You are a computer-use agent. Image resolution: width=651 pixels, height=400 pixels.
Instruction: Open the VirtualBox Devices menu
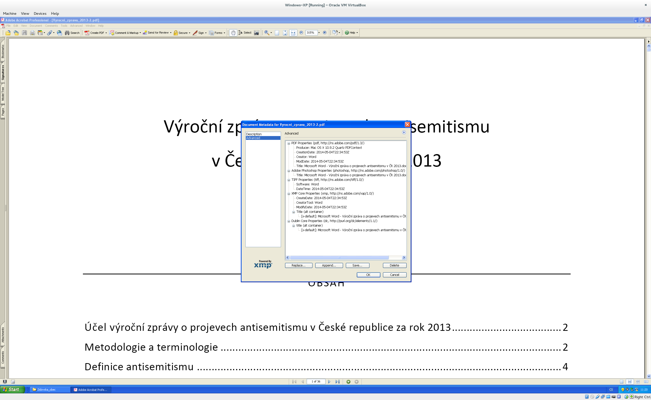(40, 13)
